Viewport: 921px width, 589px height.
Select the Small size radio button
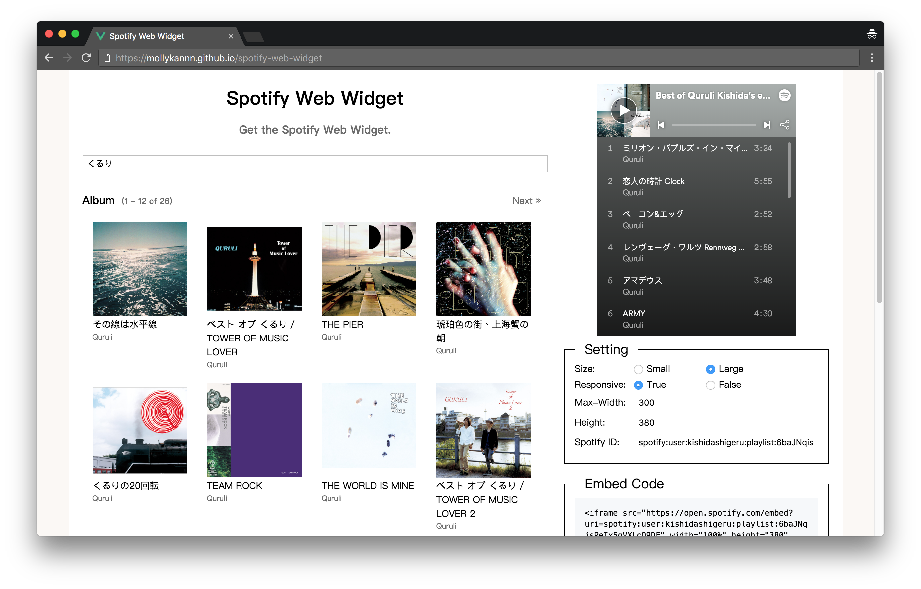coord(638,369)
